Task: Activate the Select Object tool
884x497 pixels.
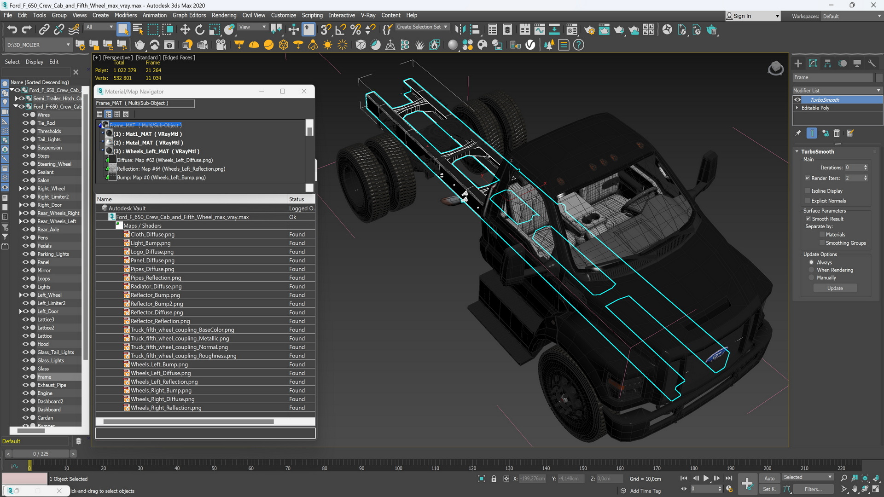Action: pos(123,30)
